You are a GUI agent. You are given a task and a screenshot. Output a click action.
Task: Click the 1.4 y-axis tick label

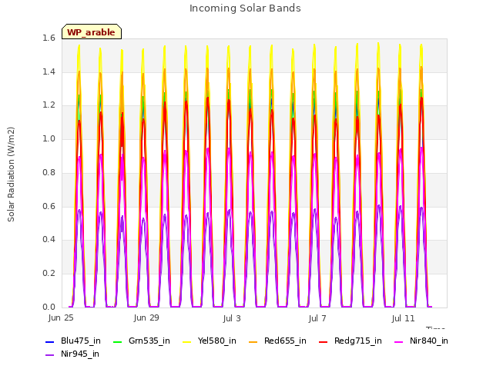[49, 71]
